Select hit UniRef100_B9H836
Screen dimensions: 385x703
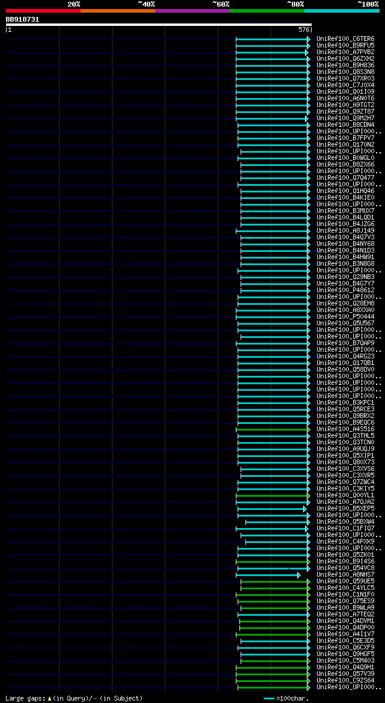coord(345,66)
